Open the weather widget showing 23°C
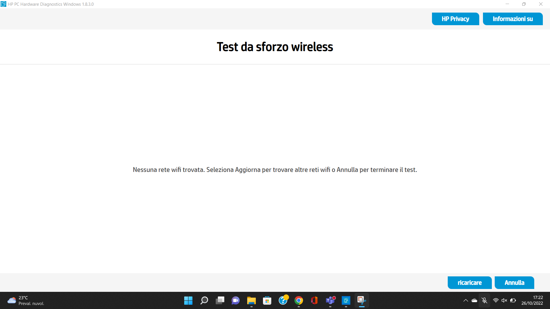 click(x=23, y=300)
